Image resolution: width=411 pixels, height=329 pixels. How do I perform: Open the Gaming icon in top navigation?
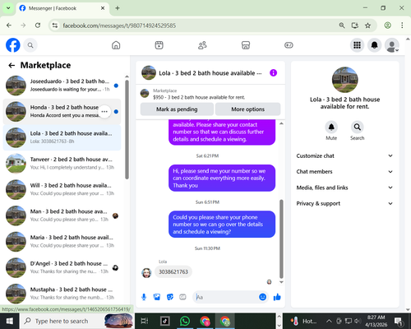click(289, 45)
